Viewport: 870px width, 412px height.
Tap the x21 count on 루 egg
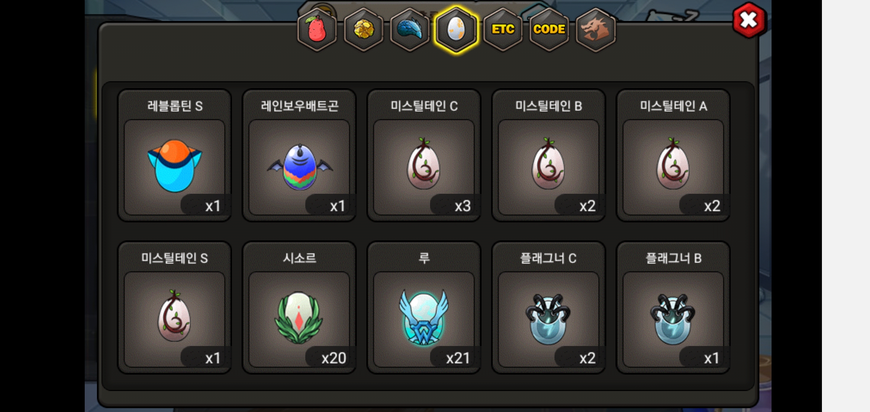point(458,358)
